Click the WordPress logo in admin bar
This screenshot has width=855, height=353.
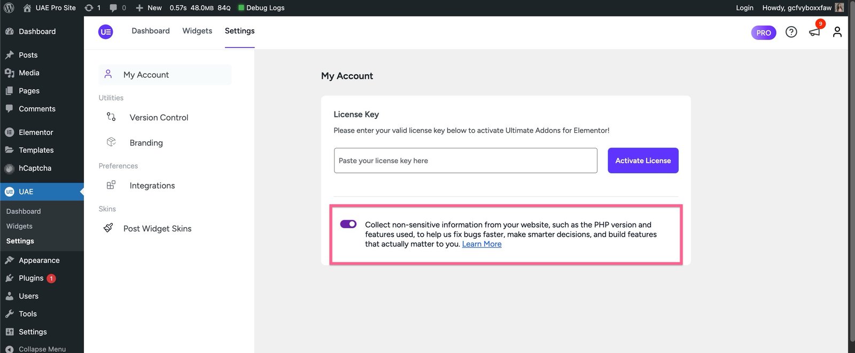pos(9,7)
